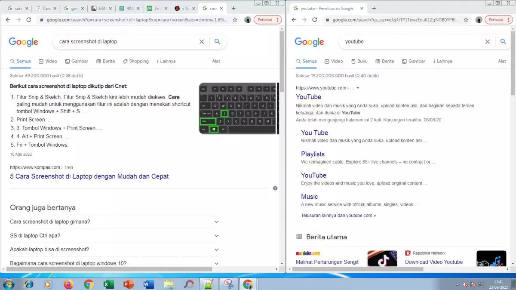Select the Video tab in the left search results

(48, 61)
